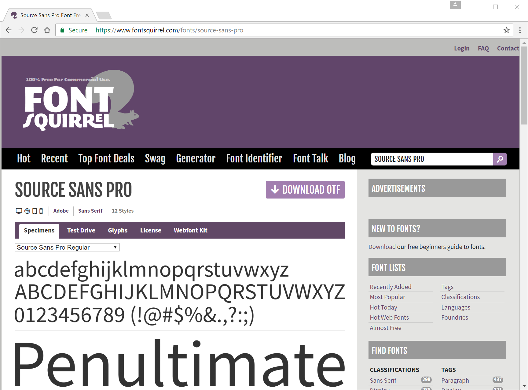The width and height of the screenshot is (528, 390).
Task: Open Top Font Deals in navigation
Action: coord(106,158)
